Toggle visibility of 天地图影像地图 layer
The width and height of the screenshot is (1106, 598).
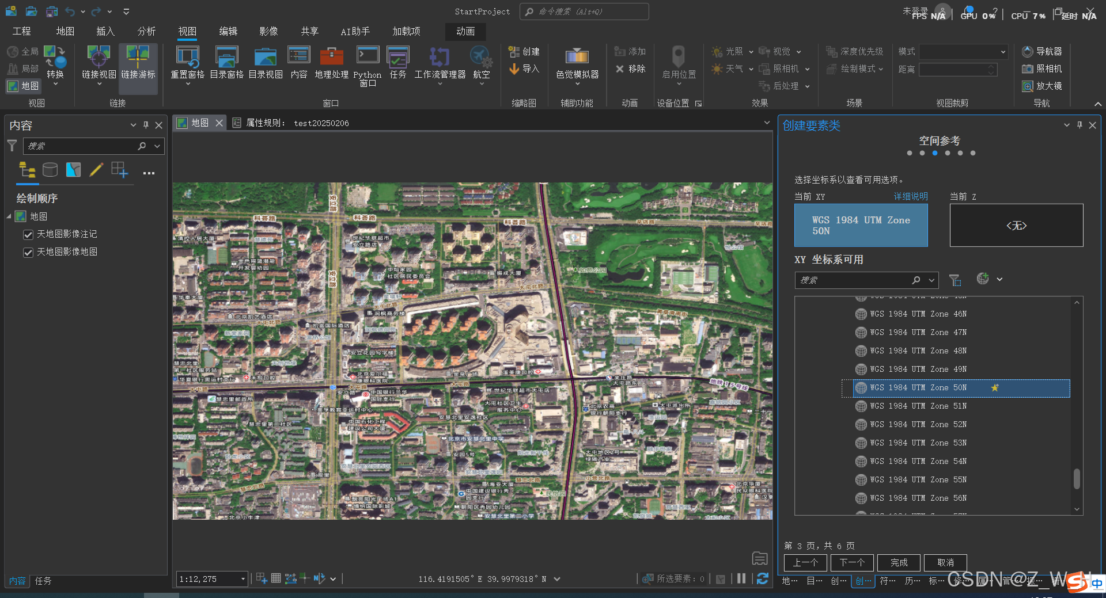tap(28, 253)
